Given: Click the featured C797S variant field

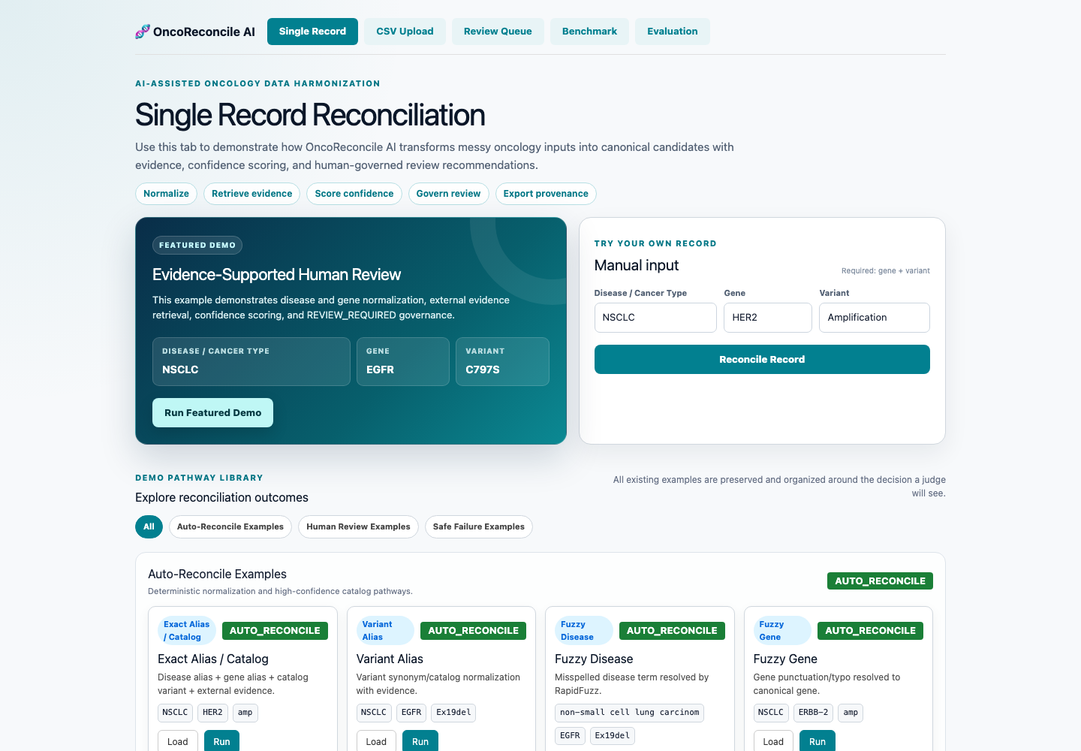Looking at the screenshot, I should coord(502,361).
